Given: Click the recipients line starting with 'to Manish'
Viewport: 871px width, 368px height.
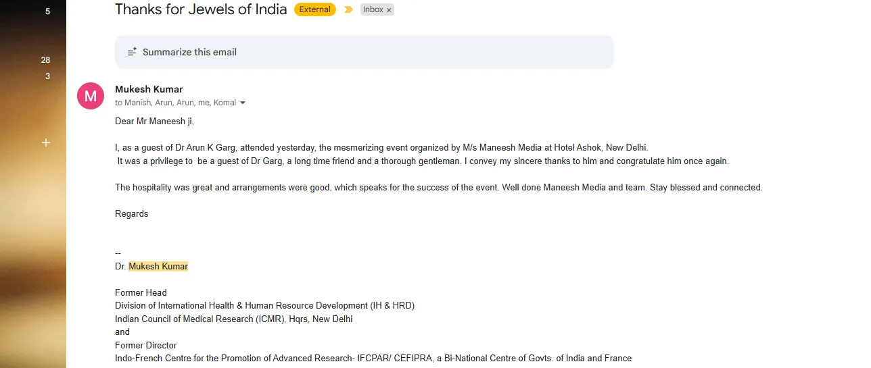Looking at the screenshot, I should 175,103.
